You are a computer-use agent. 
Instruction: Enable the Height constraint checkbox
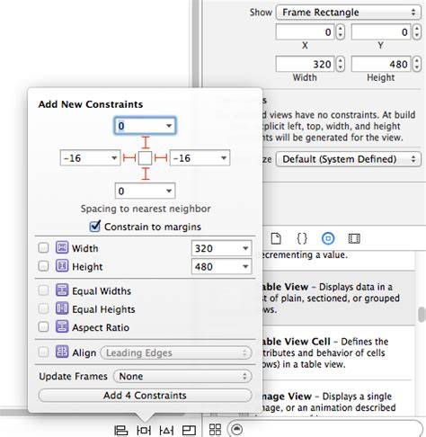pos(43,266)
